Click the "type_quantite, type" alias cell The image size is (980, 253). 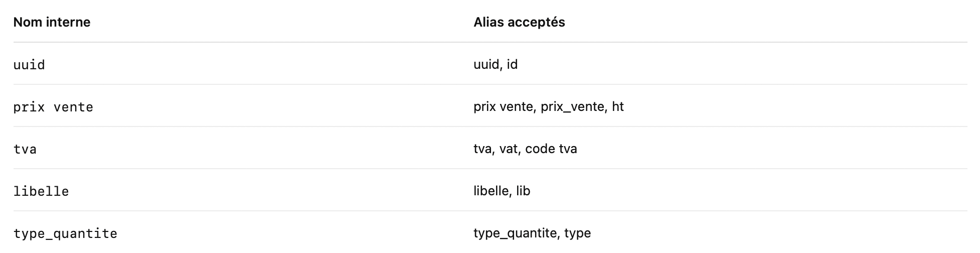point(532,233)
